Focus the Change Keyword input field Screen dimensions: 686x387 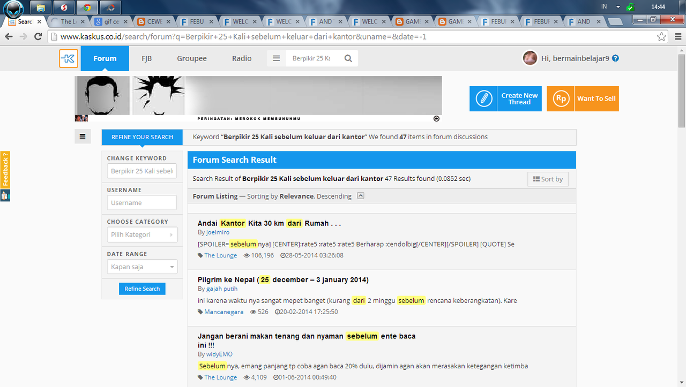point(142,171)
